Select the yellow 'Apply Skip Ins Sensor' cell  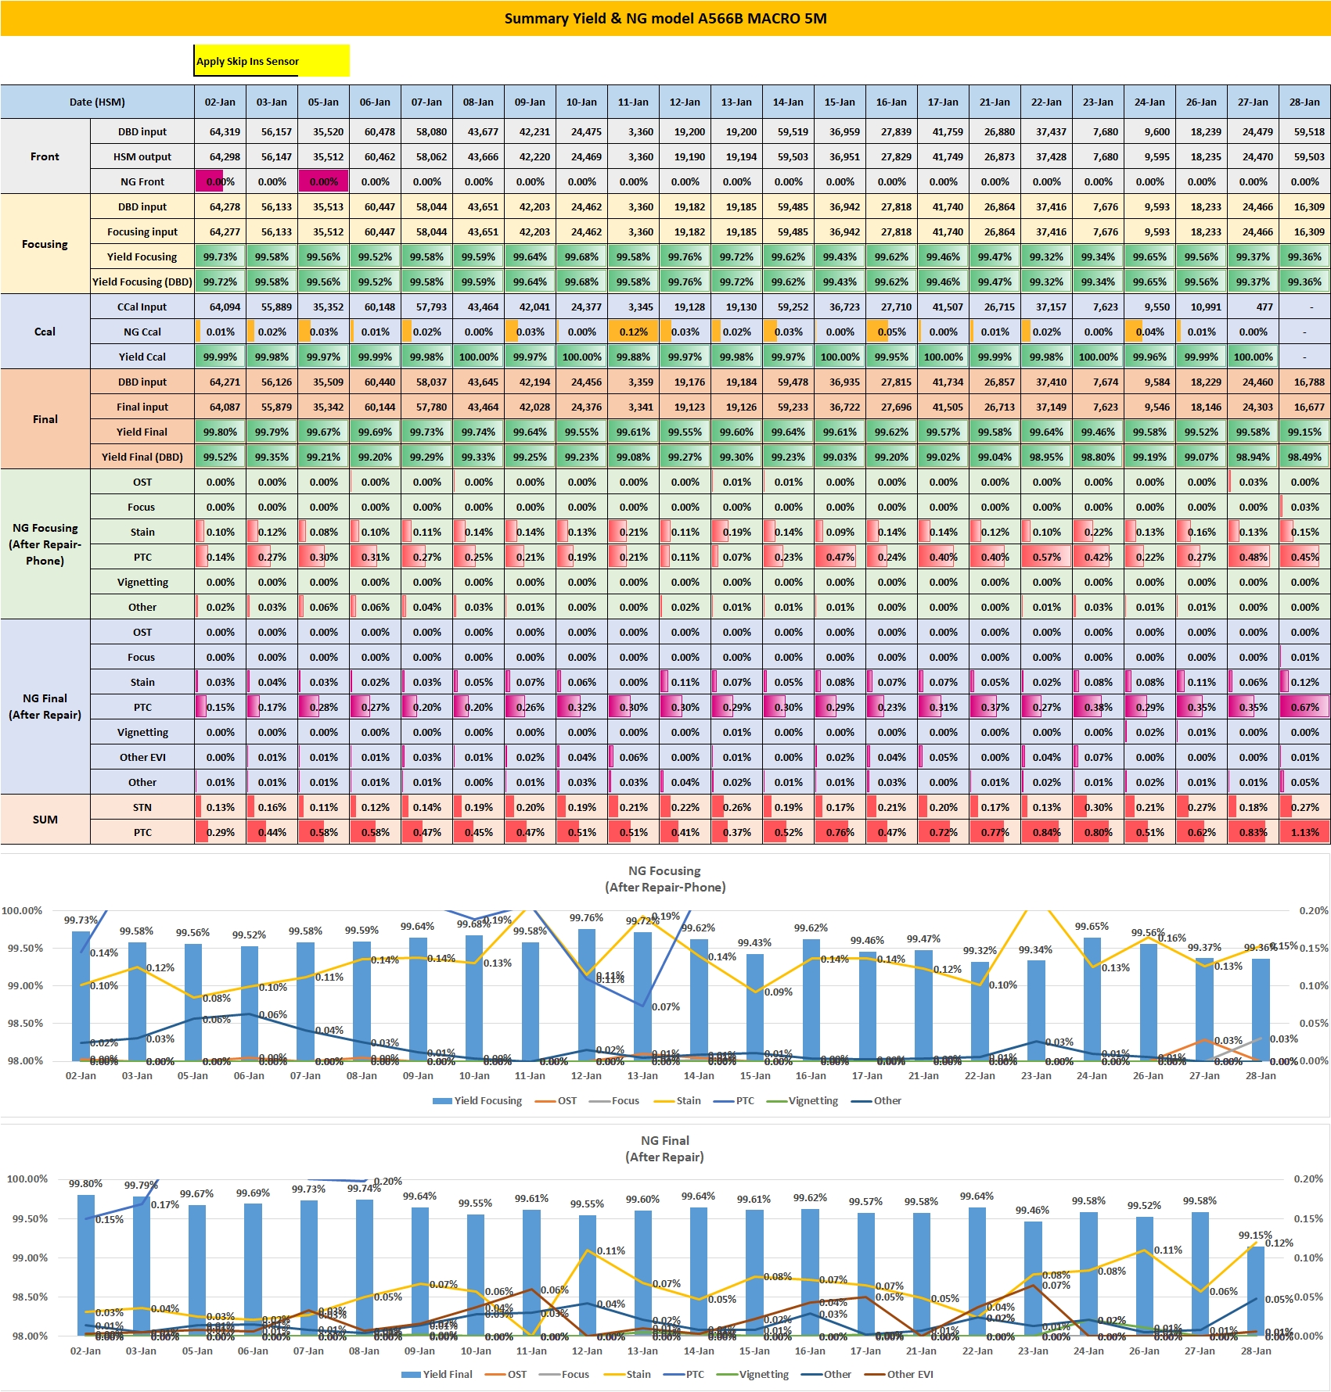click(x=272, y=61)
